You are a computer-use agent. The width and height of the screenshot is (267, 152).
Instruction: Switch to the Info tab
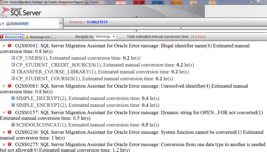pyautogui.click(x=59, y=37)
